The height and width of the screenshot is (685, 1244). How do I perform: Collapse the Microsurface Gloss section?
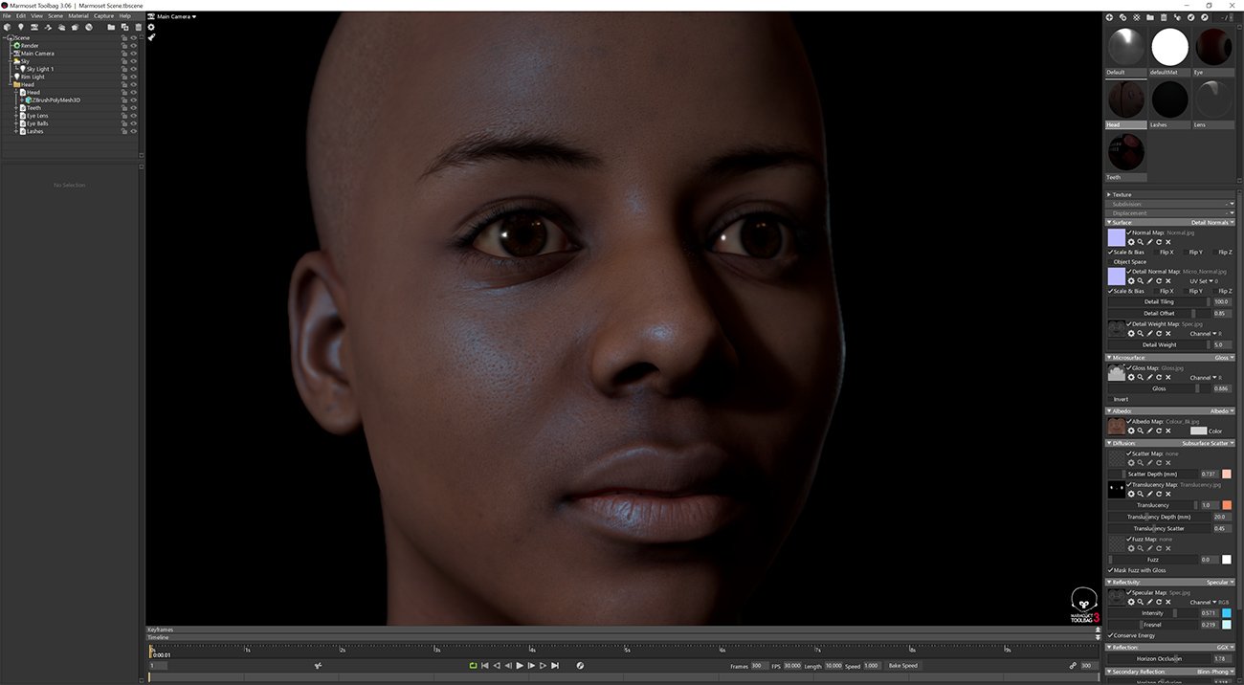coord(1108,357)
